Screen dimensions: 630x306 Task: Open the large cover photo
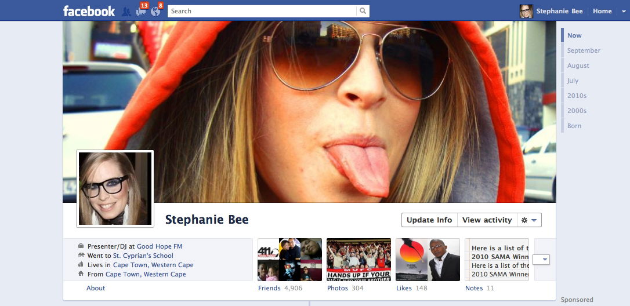[309, 112]
